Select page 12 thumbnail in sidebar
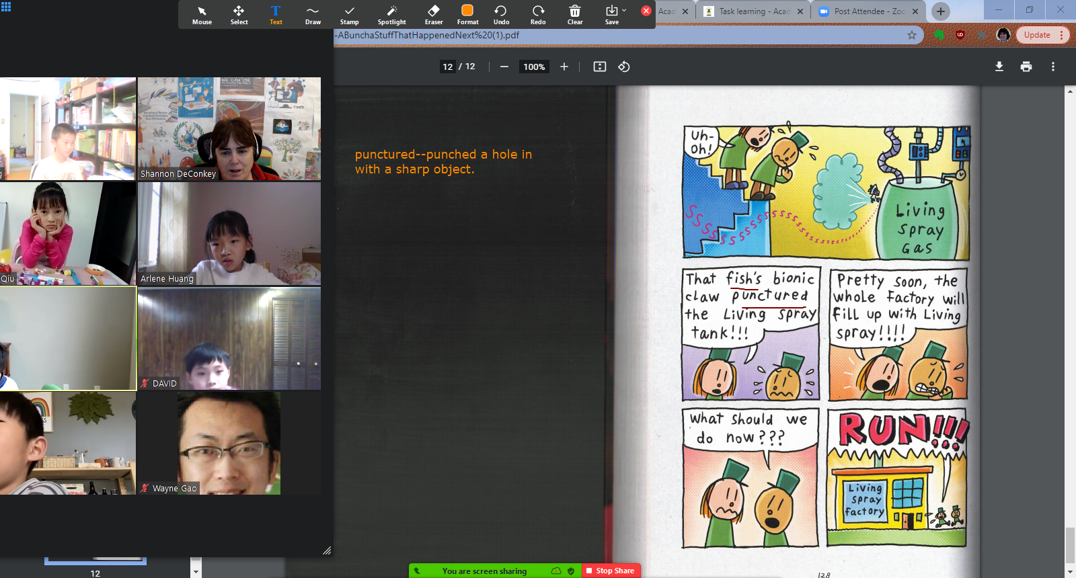This screenshot has height=578, width=1076. [x=95, y=561]
